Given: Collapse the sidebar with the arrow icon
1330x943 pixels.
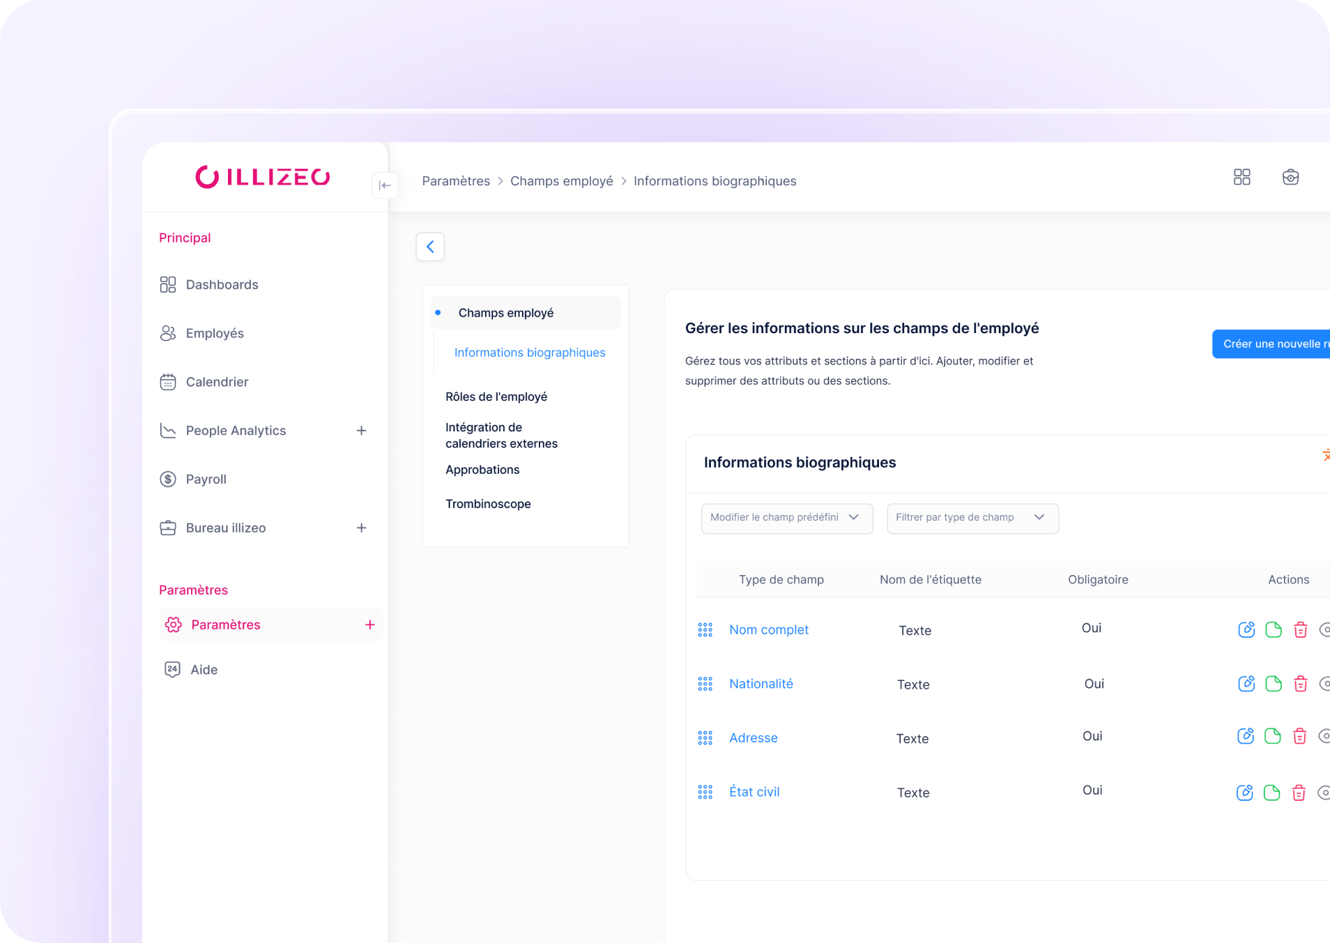Looking at the screenshot, I should click(x=385, y=185).
